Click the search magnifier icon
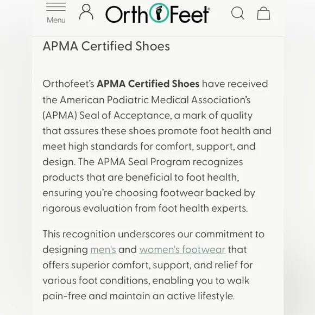The width and height of the screenshot is (315, 315). point(238,13)
